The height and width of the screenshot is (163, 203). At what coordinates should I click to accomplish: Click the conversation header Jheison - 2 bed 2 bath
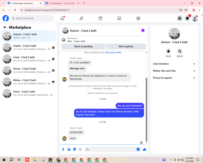(x=83, y=31)
